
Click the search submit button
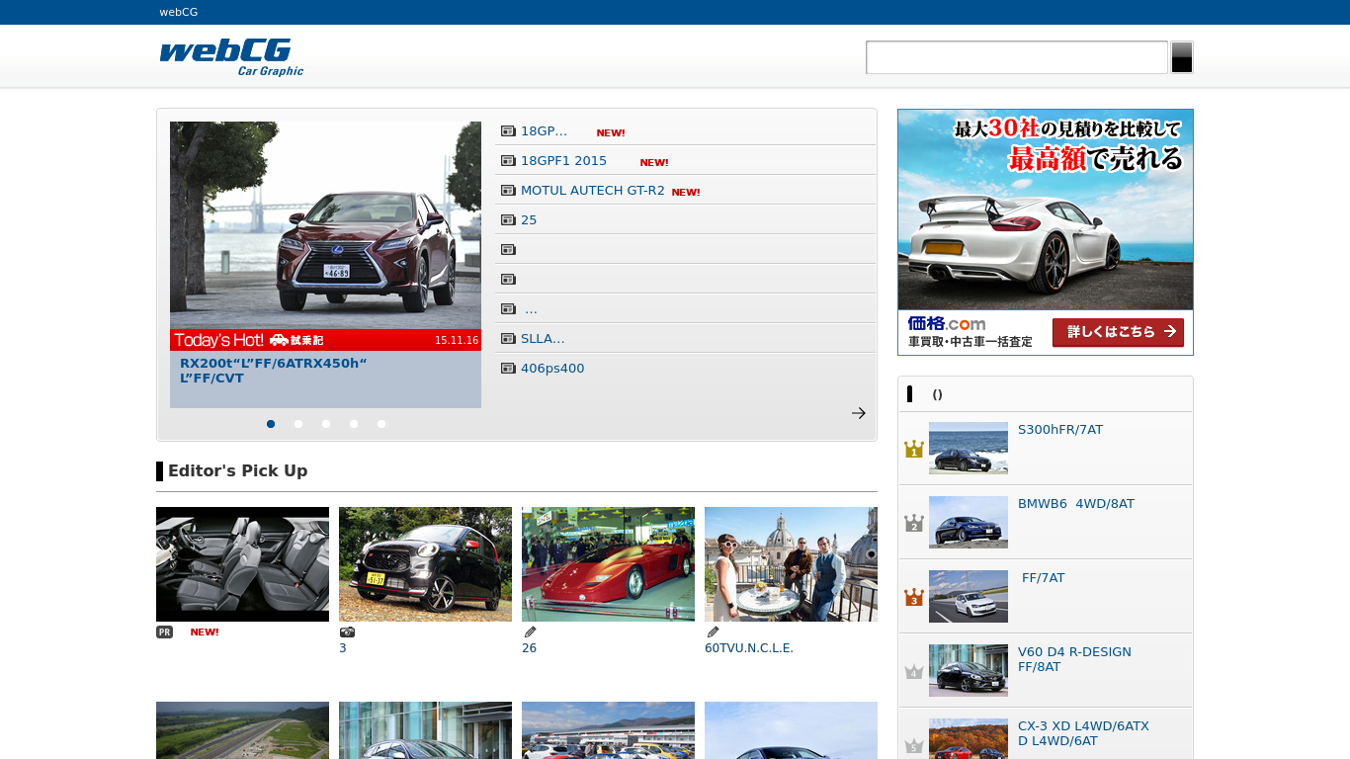pos(1182,57)
